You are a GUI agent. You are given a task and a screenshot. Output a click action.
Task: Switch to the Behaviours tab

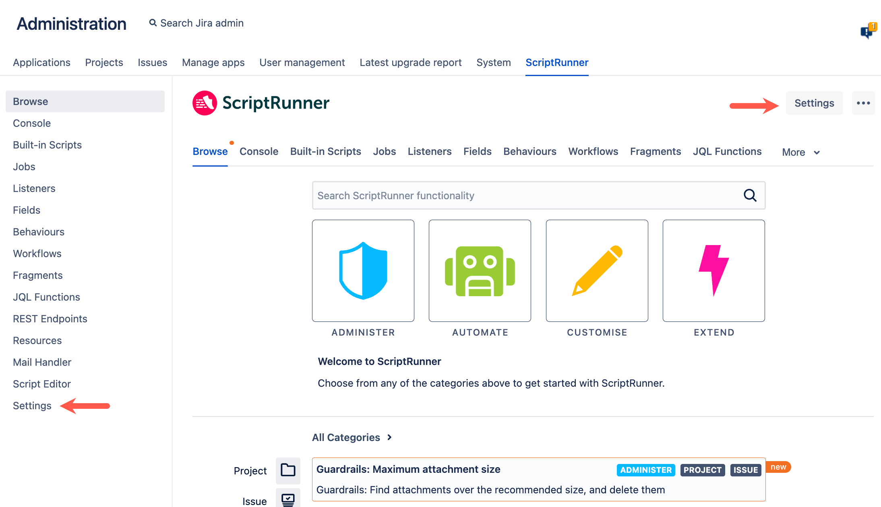point(530,151)
